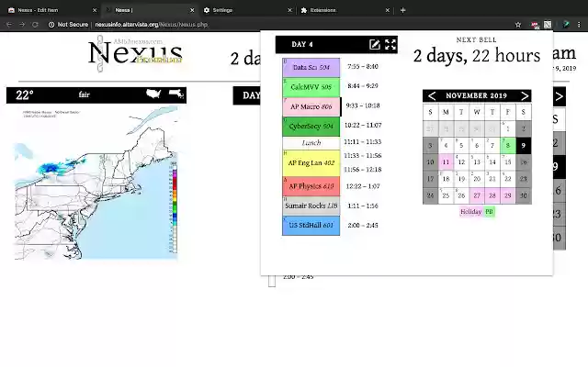588x367 pixels.
Task: Select the active Nexus tab
Action: pyautogui.click(x=149, y=10)
